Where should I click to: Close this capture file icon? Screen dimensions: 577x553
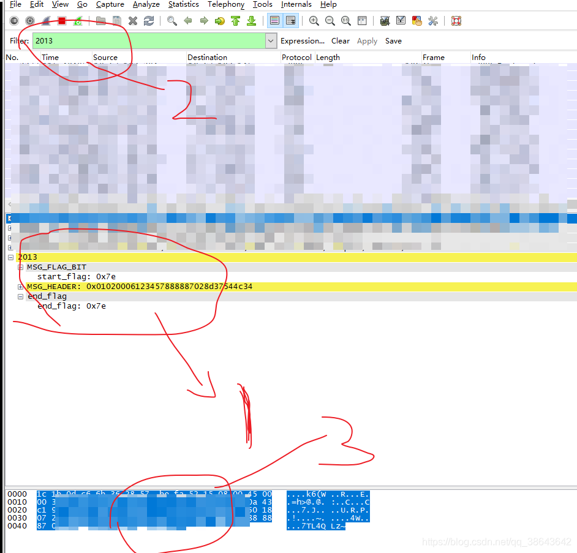point(132,21)
